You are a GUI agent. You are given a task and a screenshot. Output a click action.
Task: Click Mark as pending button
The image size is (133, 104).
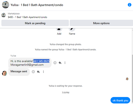click(x=35, y=23)
